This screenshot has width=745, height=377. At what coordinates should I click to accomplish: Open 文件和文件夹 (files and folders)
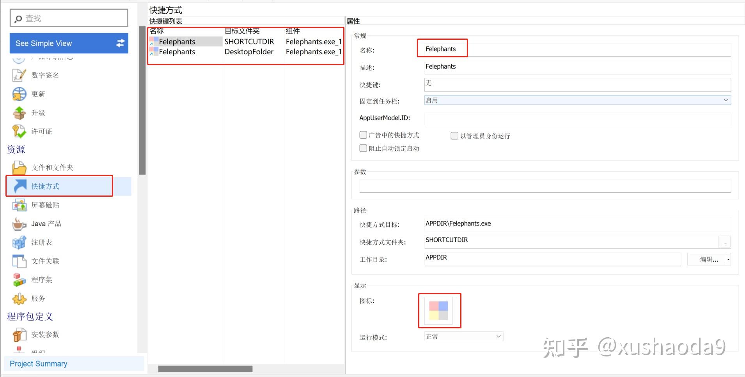pos(52,167)
